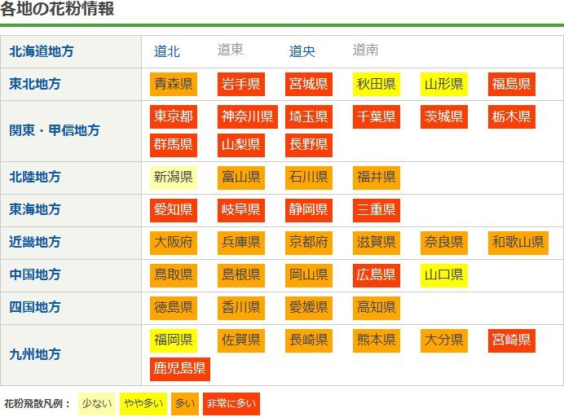Click the 広島県 prefecture link
The width and height of the screenshot is (564, 417).
click(x=377, y=274)
